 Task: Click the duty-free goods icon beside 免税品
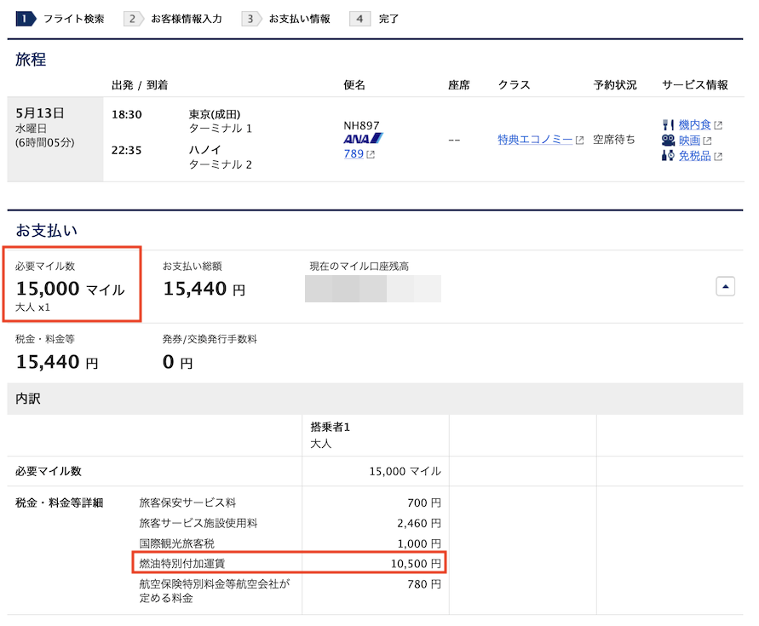(668, 155)
